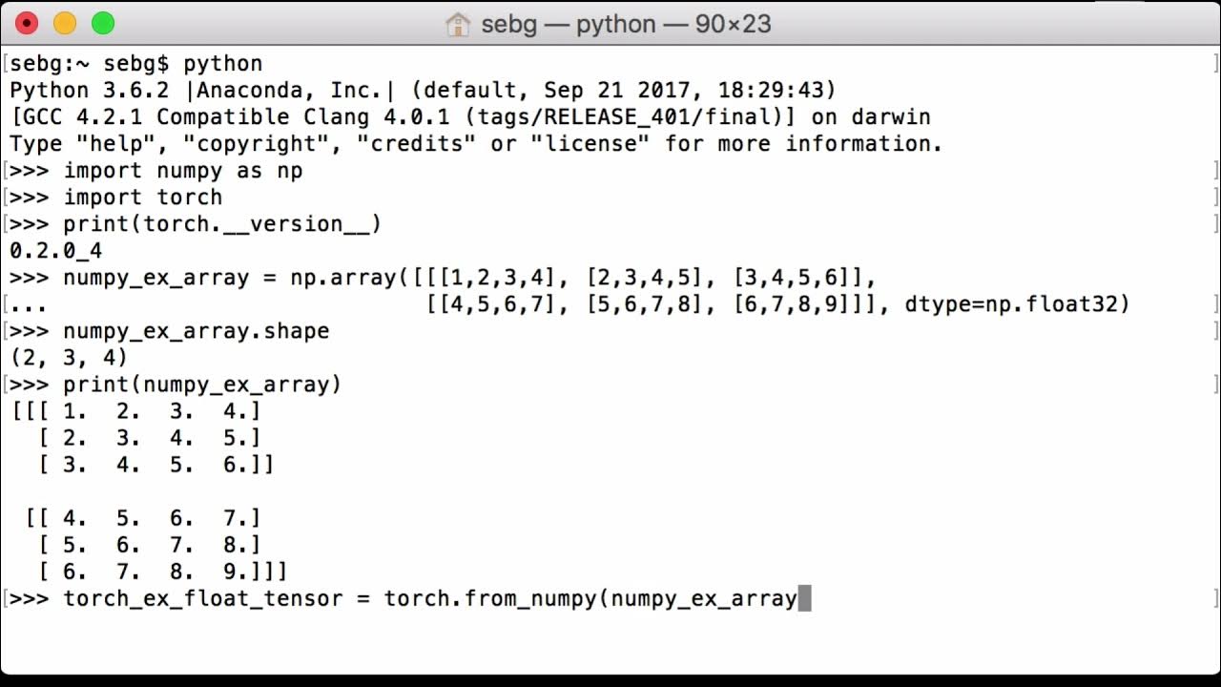Click the shape output (2, 3, 4)
The height and width of the screenshot is (687, 1221).
(x=69, y=358)
